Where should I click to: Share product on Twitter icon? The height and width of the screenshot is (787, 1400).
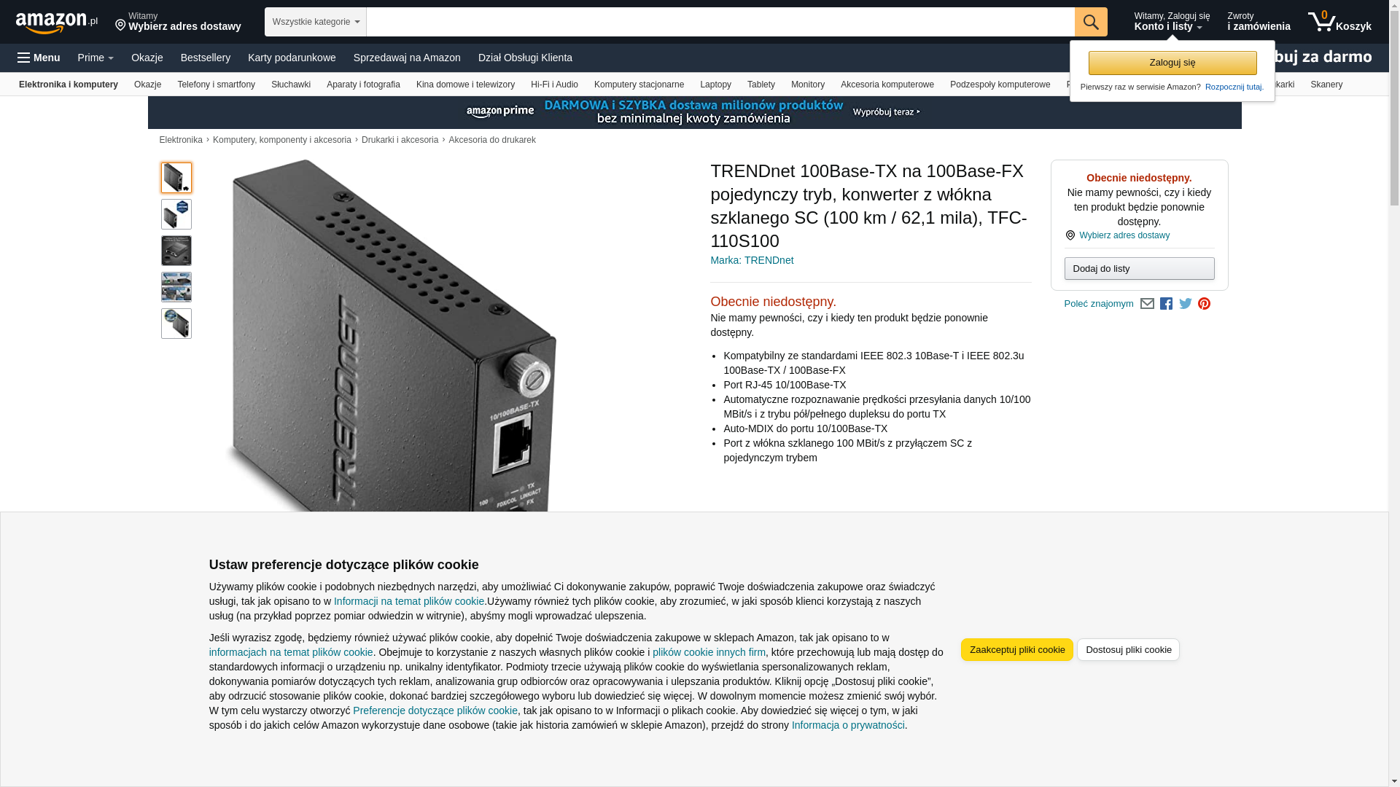click(x=1186, y=304)
